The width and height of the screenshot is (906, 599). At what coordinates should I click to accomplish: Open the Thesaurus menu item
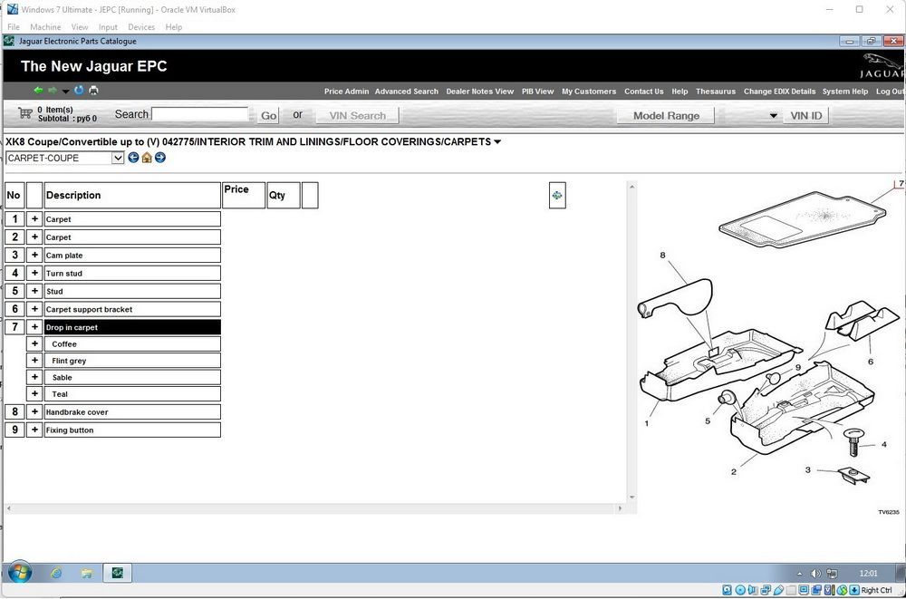716,92
